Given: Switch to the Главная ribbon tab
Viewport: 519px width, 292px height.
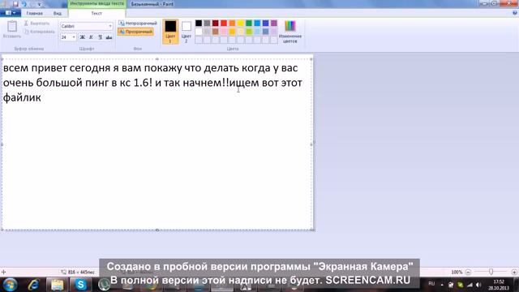Looking at the screenshot, I should coord(34,13).
